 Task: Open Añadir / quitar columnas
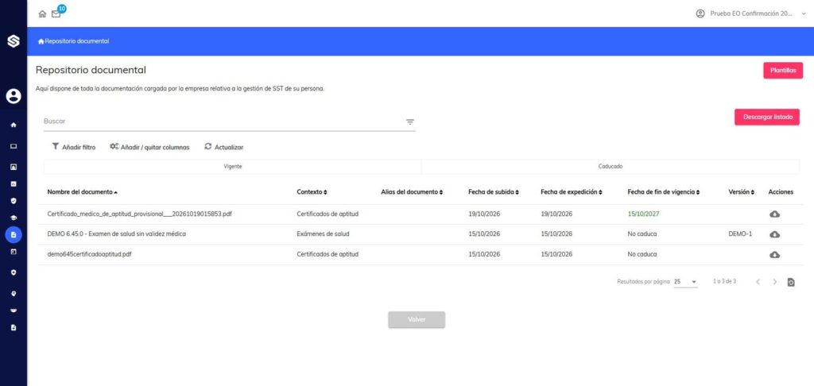[x=149, y=147]
